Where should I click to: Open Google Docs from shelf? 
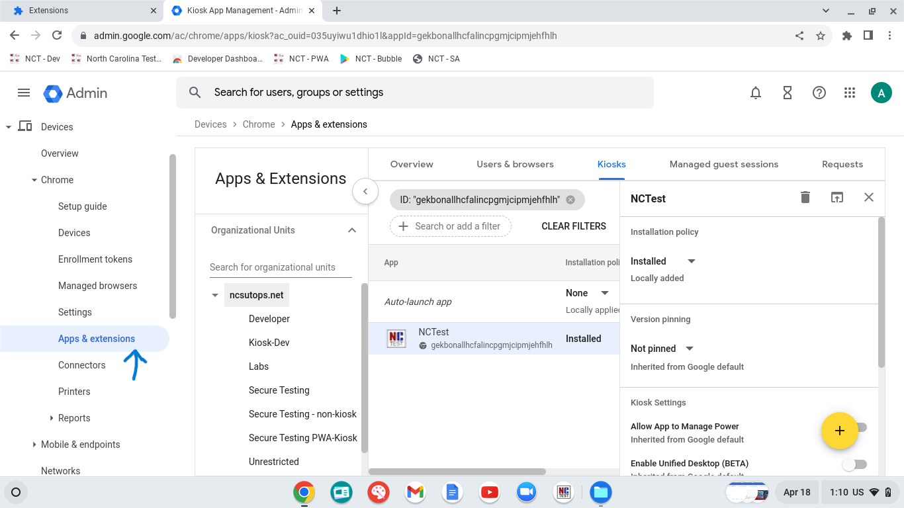click(x=452, y=492)
